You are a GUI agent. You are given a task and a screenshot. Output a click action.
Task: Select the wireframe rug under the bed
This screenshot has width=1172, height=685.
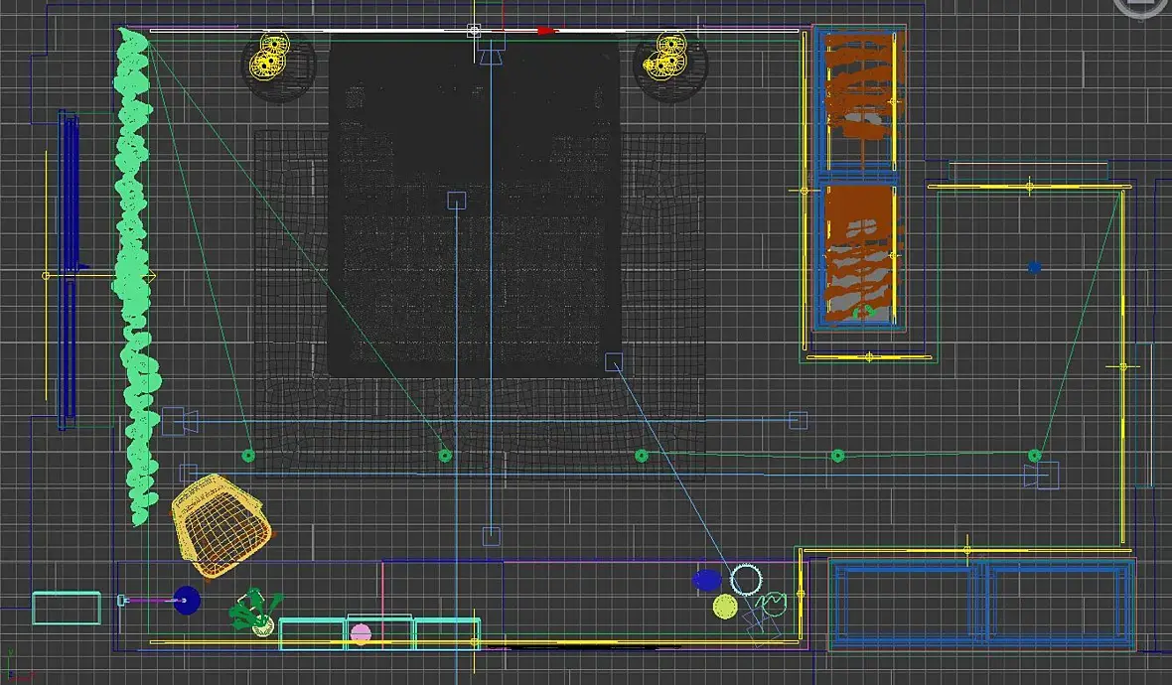click(x=480, y=305)
